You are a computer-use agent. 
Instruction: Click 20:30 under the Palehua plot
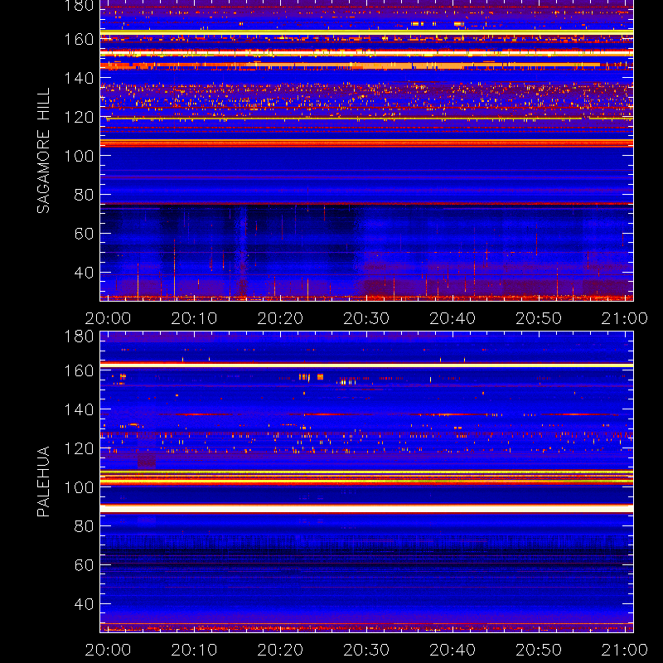pos(366,650)
